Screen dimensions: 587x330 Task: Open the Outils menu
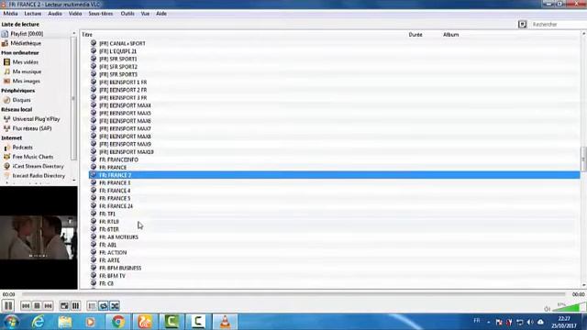click(127, 14)
